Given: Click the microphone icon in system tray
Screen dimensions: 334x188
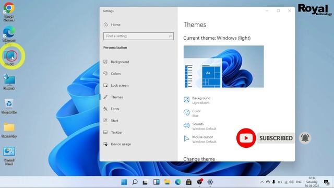Looking at the screenshot, I should 273,182.
